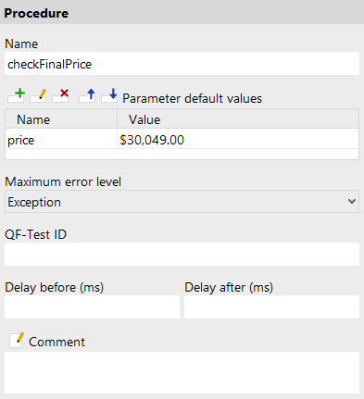Click the Value column header
Image resolution: width=364 pixels, height=399 pixels.
[x=238, y=119]
